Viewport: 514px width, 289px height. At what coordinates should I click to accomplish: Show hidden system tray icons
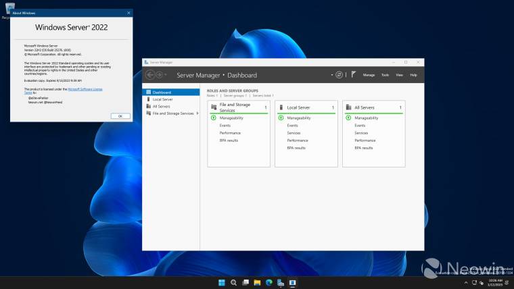(x=466, y=283)
